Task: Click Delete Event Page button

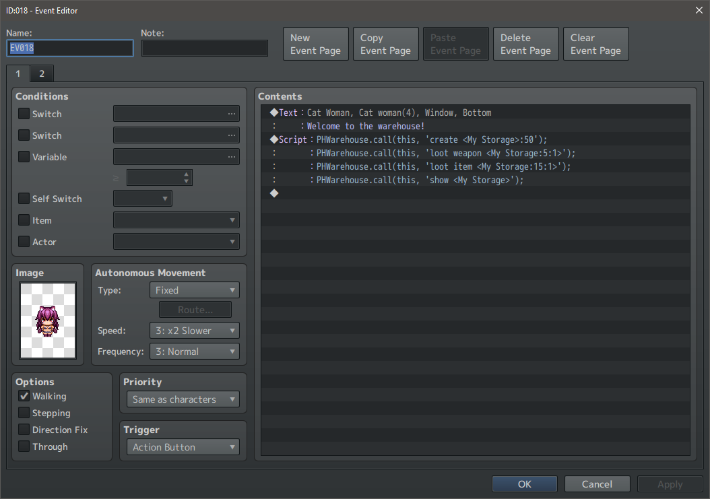Action: 525,44
